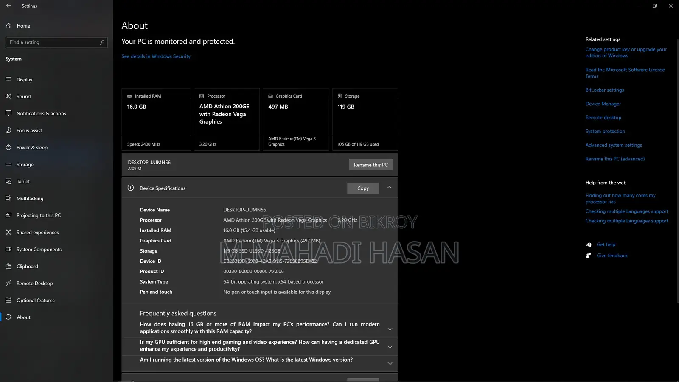Copy the device specifications
This screenshot has height=382, width=679.
tap(363, 188)
